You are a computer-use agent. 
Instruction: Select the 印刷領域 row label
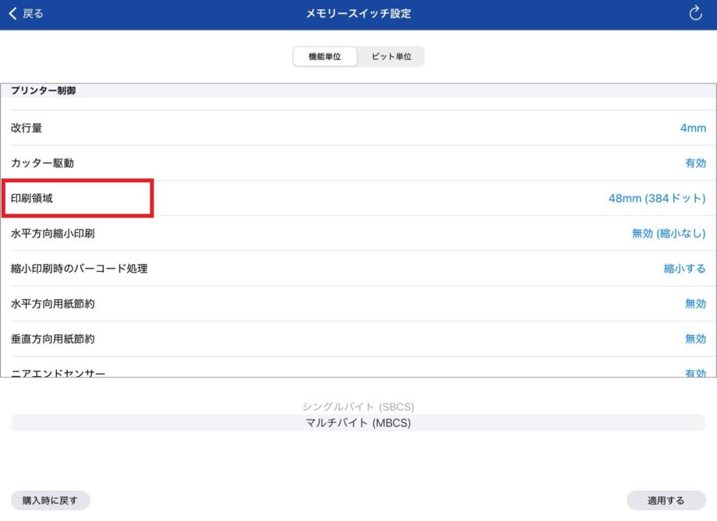(x=32, y=199)
